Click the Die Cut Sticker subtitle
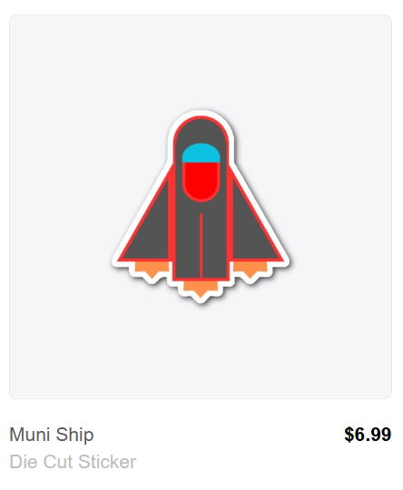Viewport: 403px width, 490px height. point(73,462)
